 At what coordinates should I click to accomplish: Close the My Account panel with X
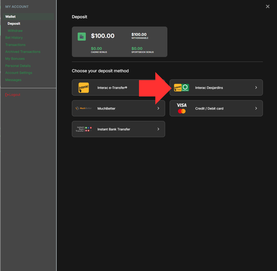click(x=267, y=7)
